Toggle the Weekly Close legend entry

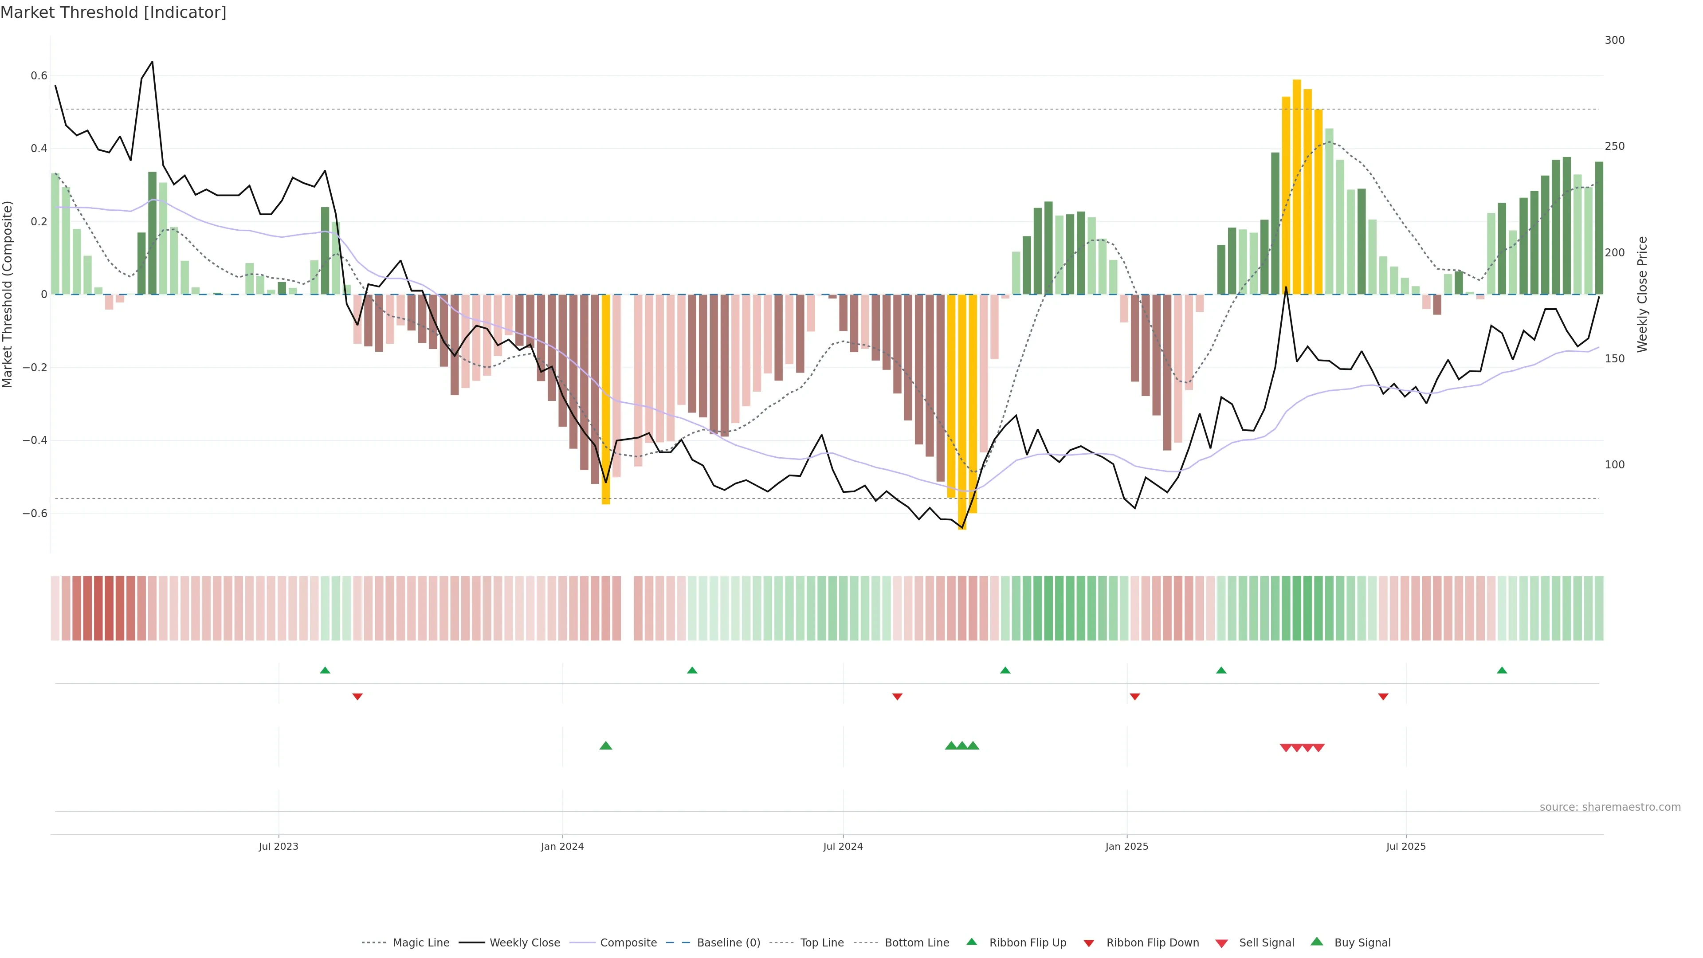click(x=524, y=943)
